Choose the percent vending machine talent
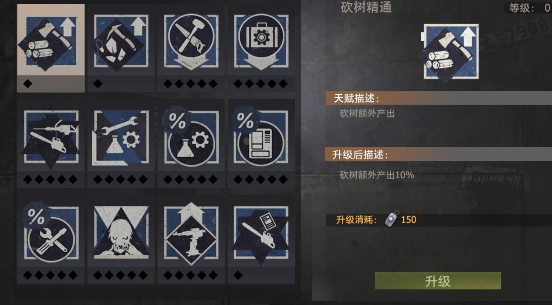Screen dimensions: 552x305 pos(261,144)
